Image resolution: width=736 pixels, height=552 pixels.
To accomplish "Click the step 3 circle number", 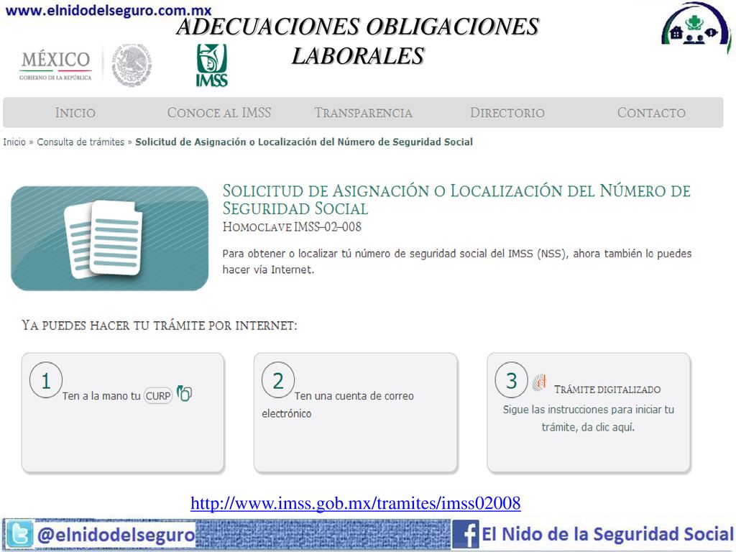I will 511,379.
